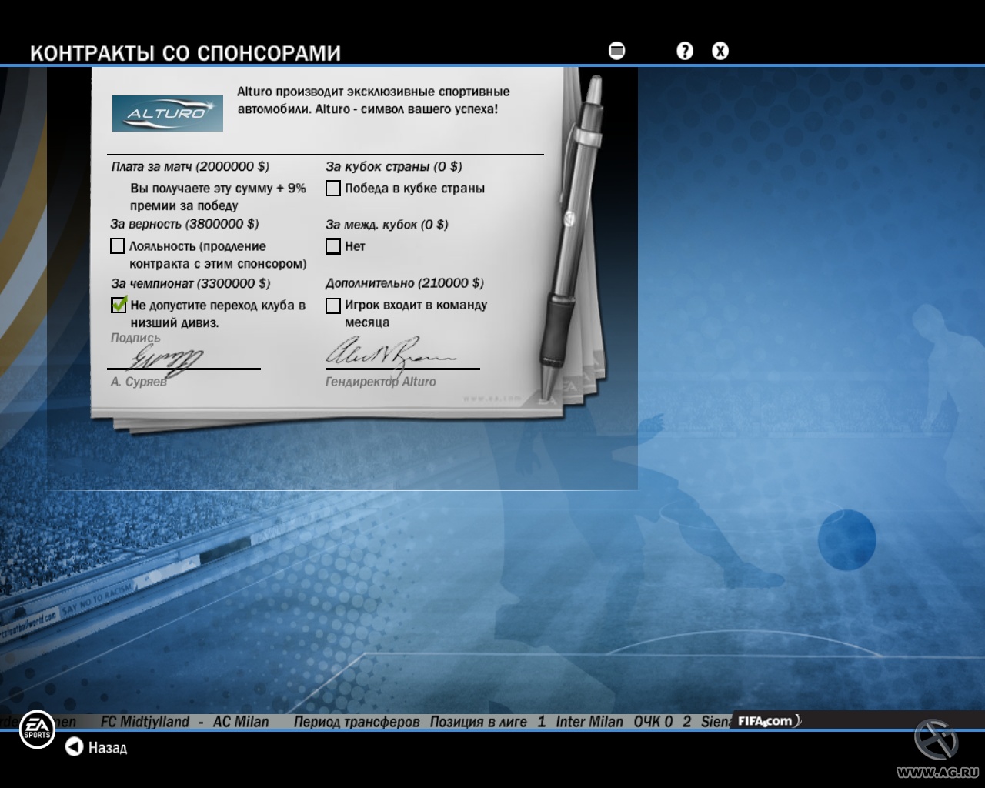
Task: Toggle the Нет checkbox under межд. кубок
Action: coord(333,246)
